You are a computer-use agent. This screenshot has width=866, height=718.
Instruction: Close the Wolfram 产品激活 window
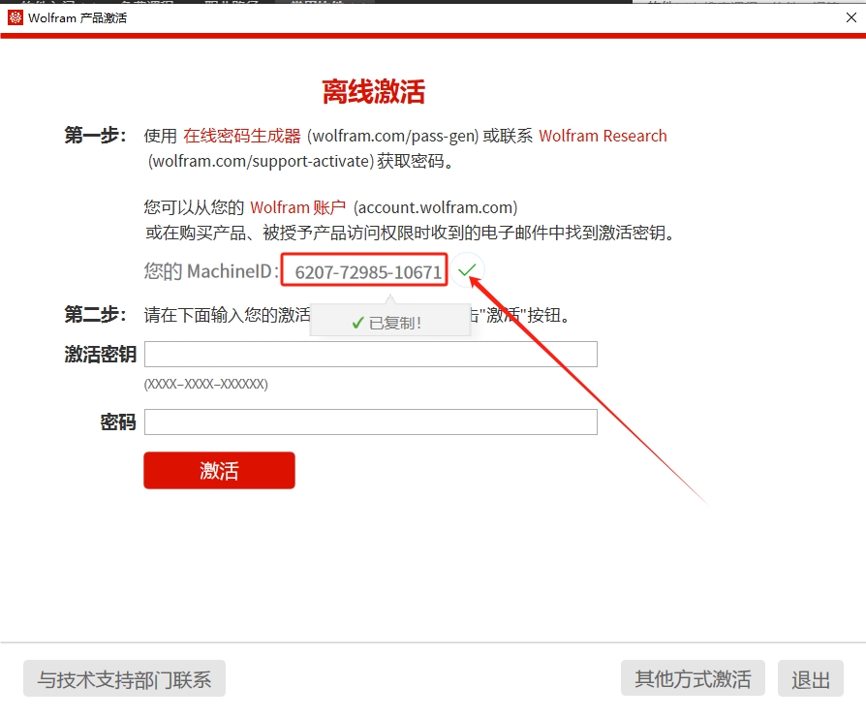pos(850,16)
